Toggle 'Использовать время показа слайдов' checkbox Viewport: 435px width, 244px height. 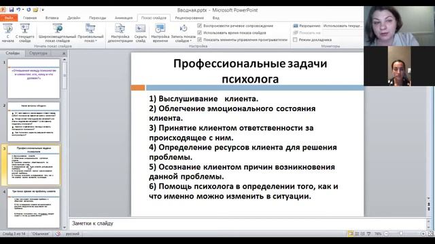(x=199, y=33)
